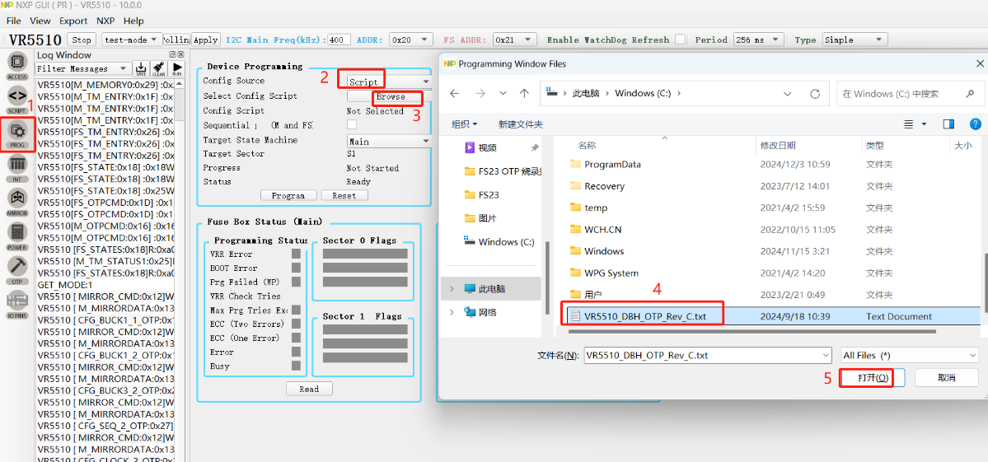Open the Export menu

click(x=73, y=21)
